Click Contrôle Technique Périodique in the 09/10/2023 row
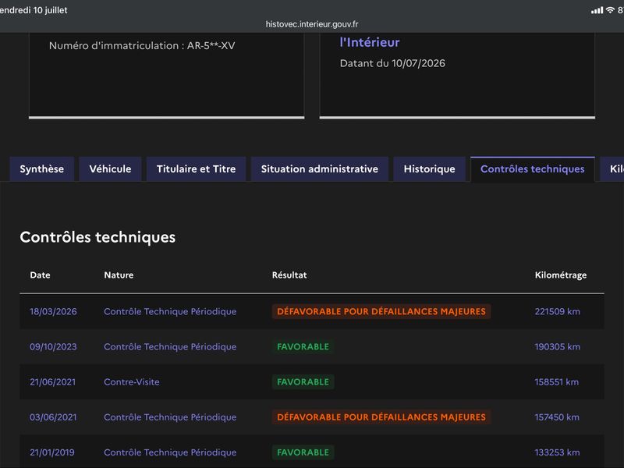 tap(170, 347)
